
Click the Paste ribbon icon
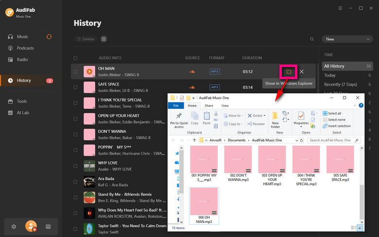207,118
